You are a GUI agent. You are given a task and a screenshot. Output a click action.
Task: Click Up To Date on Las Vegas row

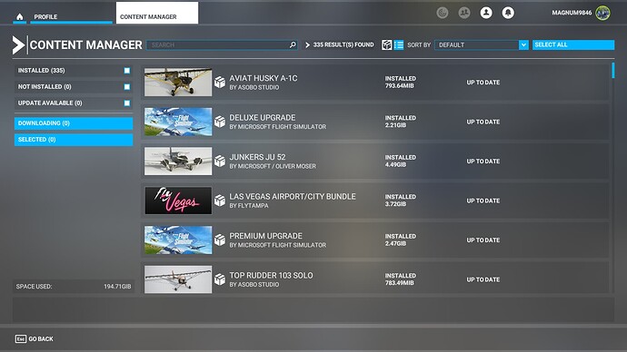(x=483, y=200)
